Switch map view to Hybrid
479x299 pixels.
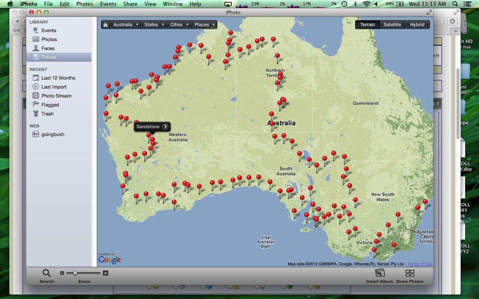coord(417,25)
